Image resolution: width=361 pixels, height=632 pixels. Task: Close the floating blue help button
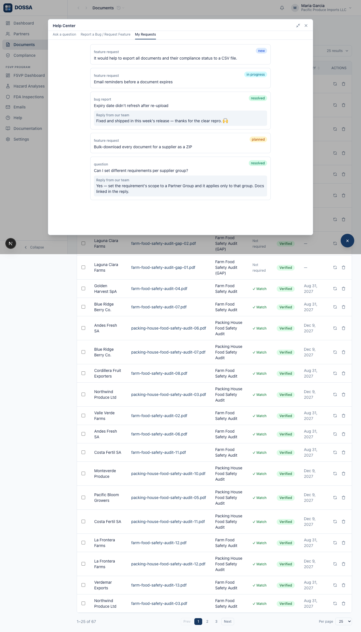click(347, 241)
